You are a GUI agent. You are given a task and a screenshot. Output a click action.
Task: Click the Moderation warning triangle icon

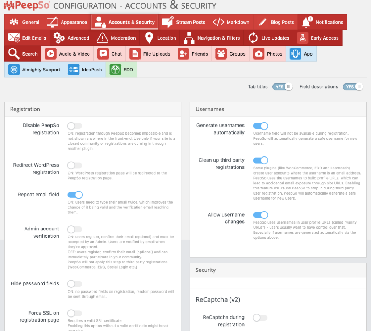point(103,38)
